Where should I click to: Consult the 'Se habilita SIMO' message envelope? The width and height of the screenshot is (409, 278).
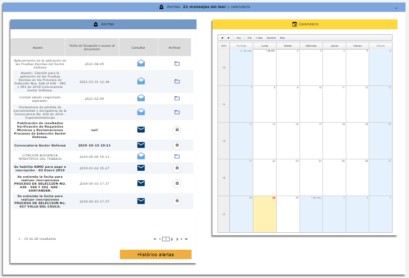point(141,168)
